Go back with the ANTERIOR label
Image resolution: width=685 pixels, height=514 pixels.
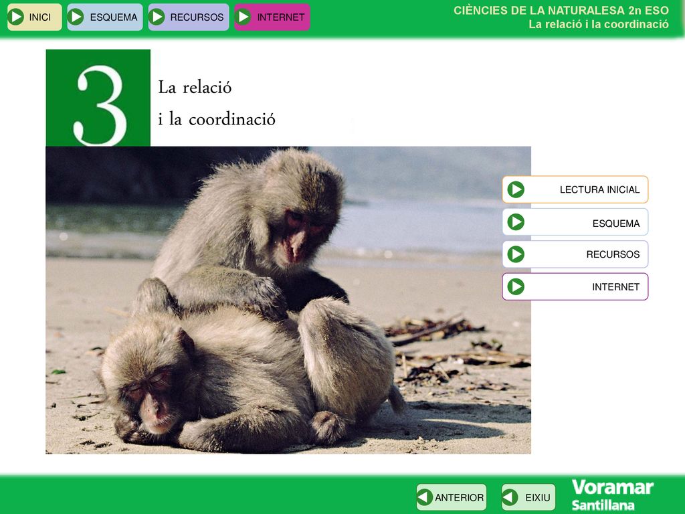[459, 497]
